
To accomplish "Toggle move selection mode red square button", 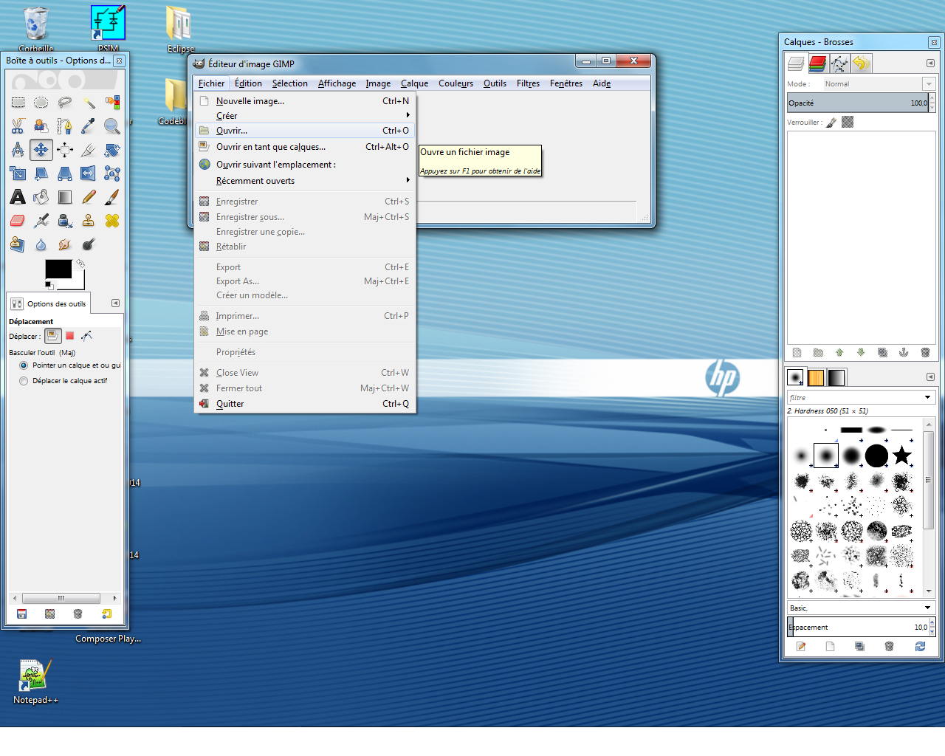I will (x=70, y=336).
